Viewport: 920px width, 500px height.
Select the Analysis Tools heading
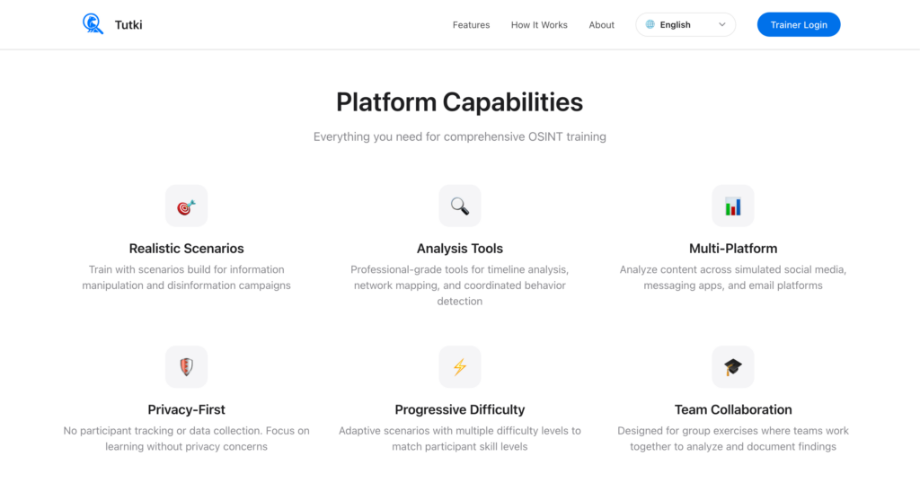(459, 249)
